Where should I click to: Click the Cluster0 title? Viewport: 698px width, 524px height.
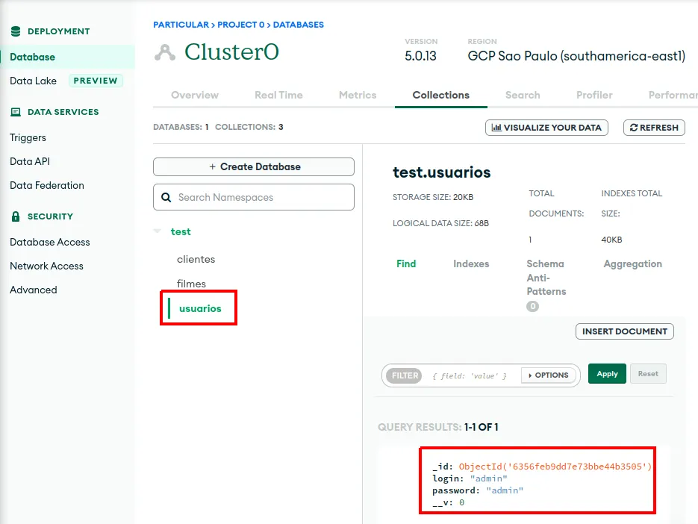(x=231, y=52)
